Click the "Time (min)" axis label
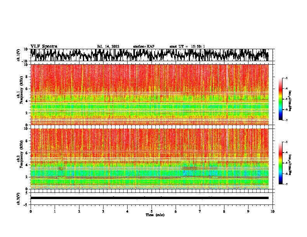307x237 pixels. [x=155, y=215]
